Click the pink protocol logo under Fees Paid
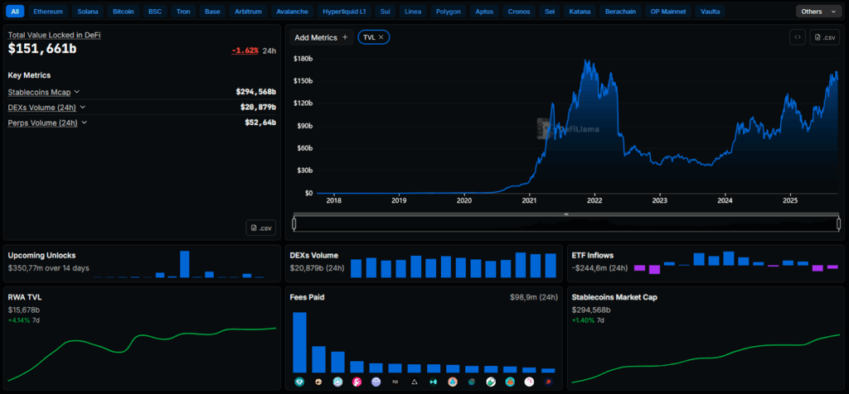Screen dimensions: 849x394 [x=357, y=382]
